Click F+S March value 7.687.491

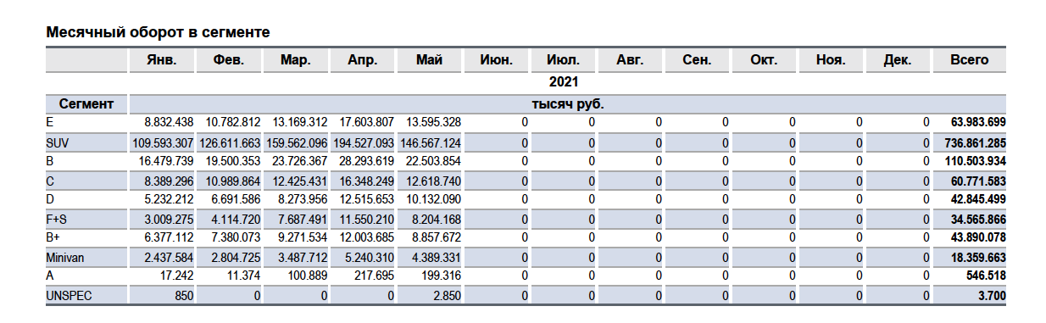[x=303, y=219]
